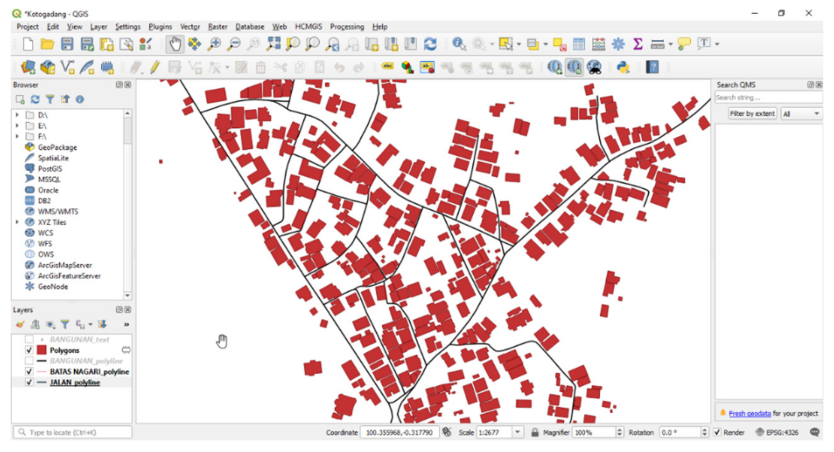
Task: Click the Refresh map icon
Action: coord(430,44)
